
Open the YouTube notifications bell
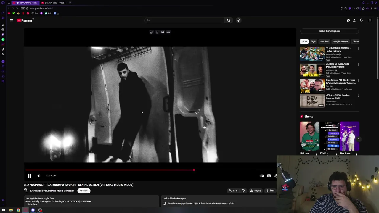(x=361, y=20)
